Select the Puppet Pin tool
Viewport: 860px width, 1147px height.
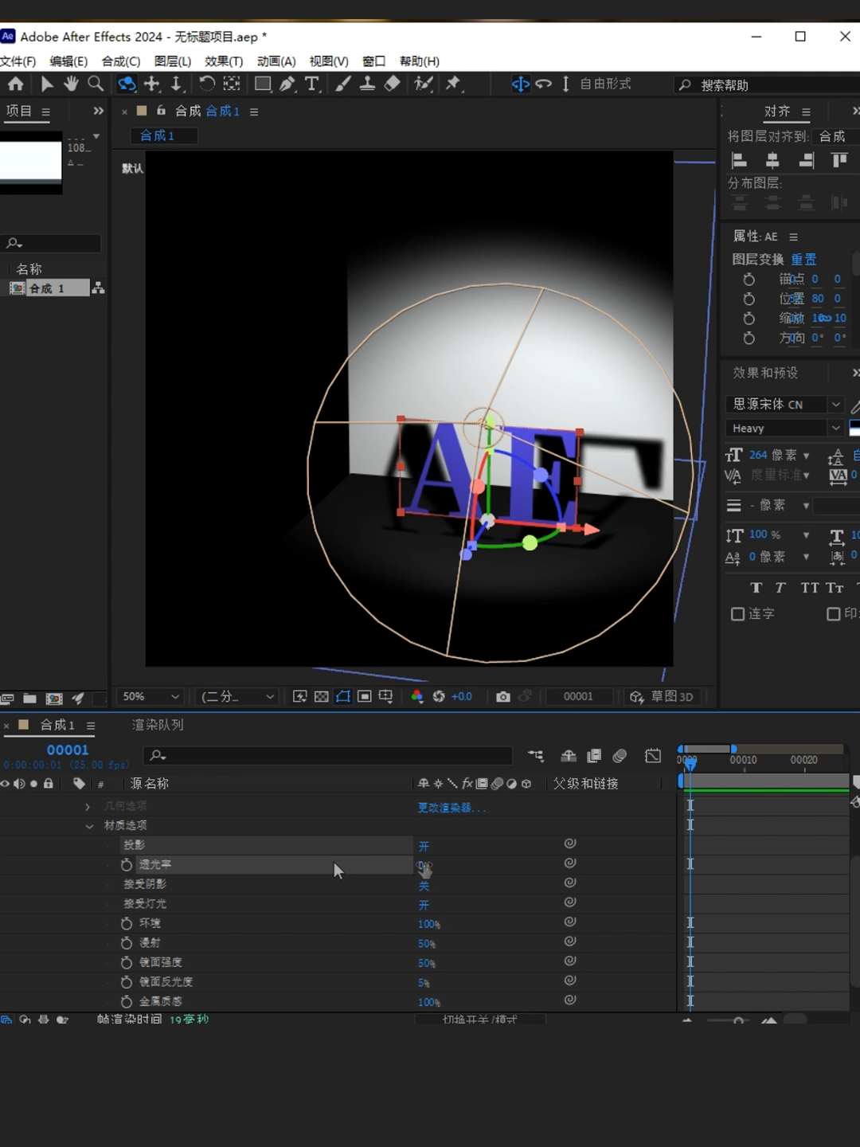453,84
